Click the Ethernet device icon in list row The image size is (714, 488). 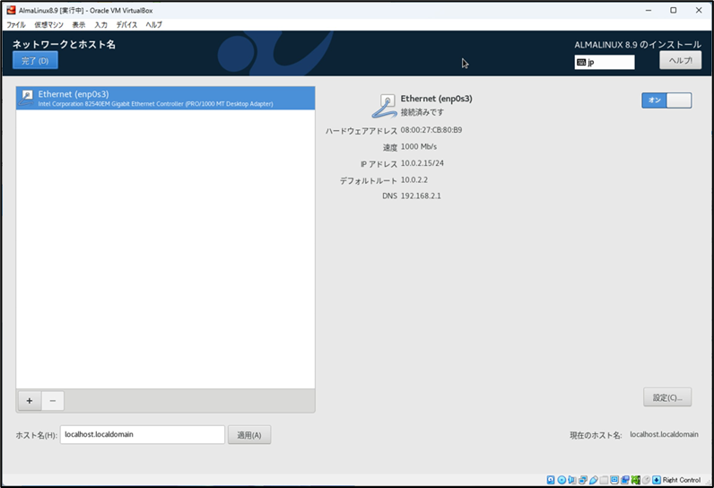[x=26, y=98]
